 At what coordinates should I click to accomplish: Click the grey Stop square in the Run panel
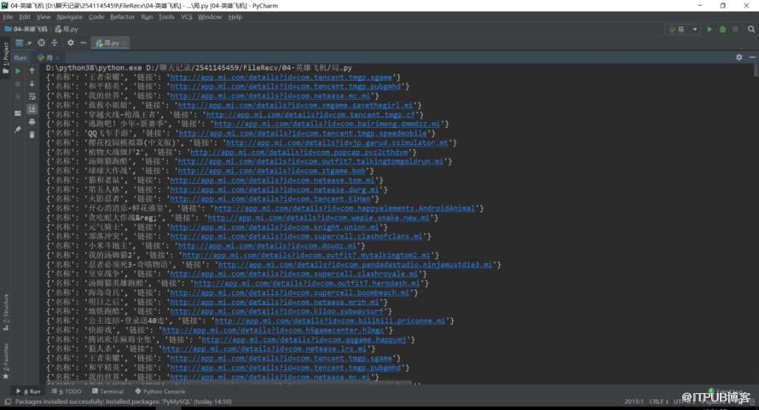[18, 84]
